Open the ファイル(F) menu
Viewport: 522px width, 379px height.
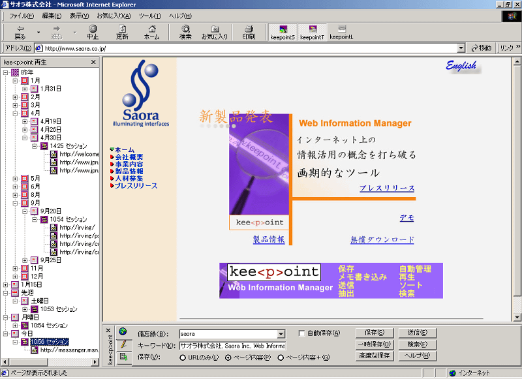pyautogui.click(x=22, y=16)
